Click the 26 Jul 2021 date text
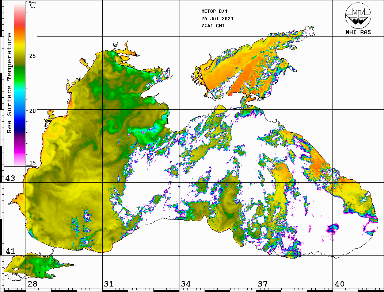Screen dimensions: 384x292 click(x=217, y=19)
